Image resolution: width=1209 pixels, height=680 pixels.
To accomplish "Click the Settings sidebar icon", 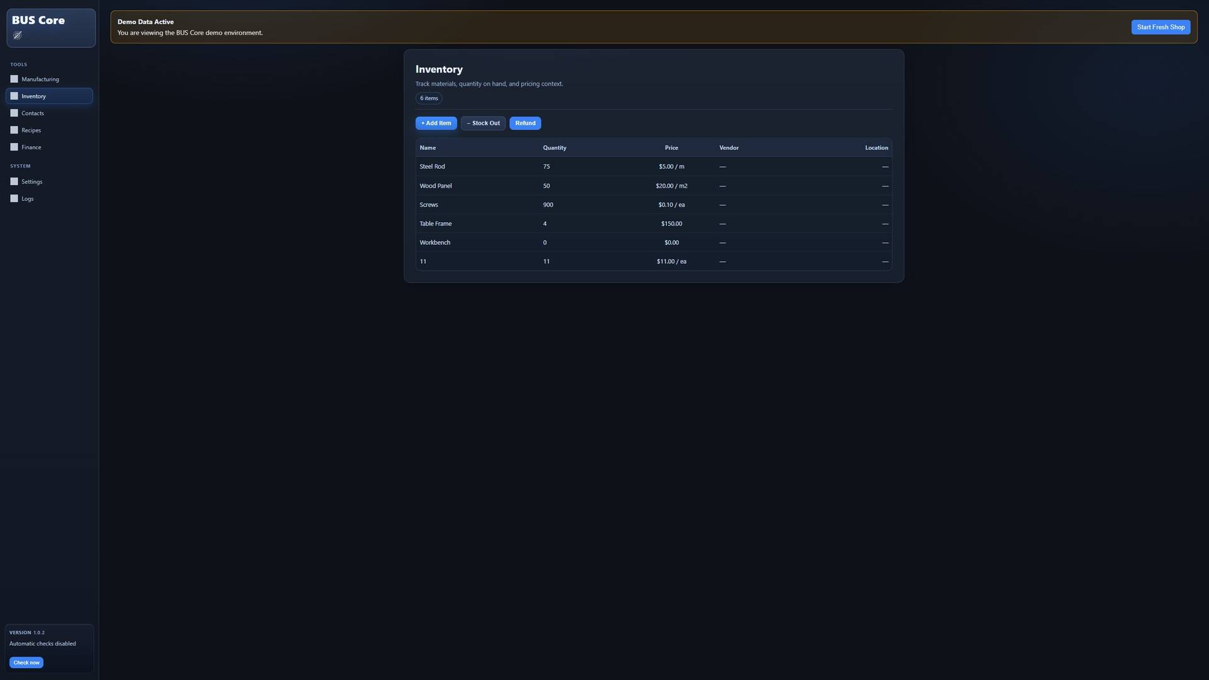I will [14, 182].
